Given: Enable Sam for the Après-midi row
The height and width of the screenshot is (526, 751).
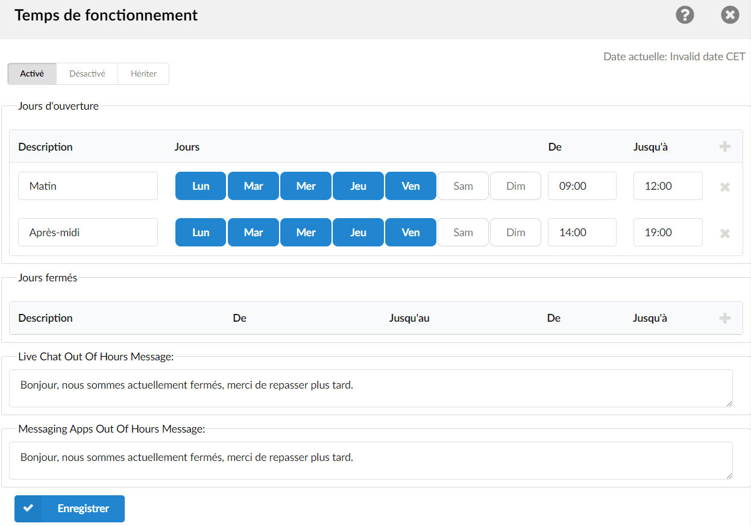Looking at the screenshot, I should (463, 232).
